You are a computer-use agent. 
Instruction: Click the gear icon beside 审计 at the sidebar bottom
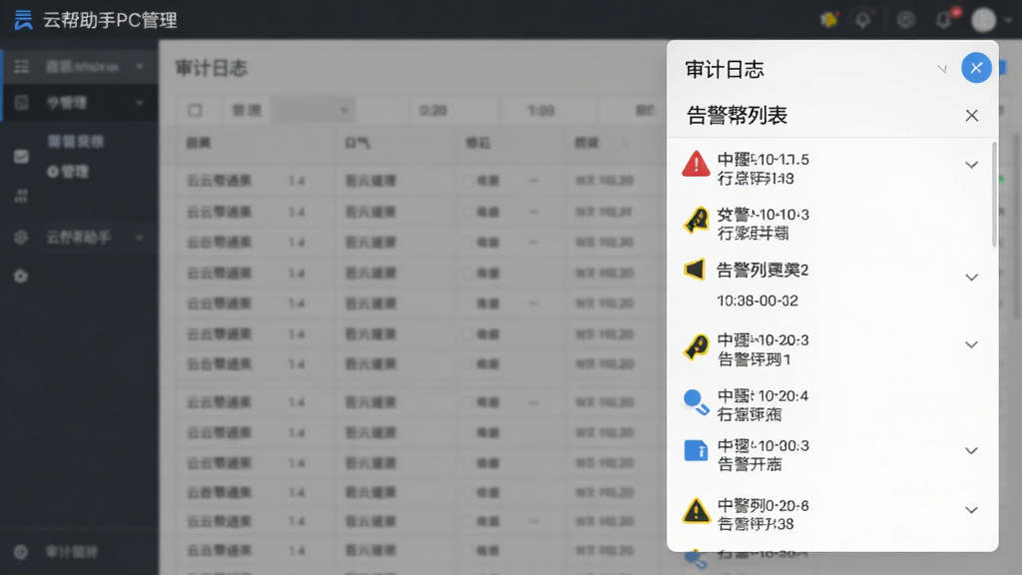21,552
